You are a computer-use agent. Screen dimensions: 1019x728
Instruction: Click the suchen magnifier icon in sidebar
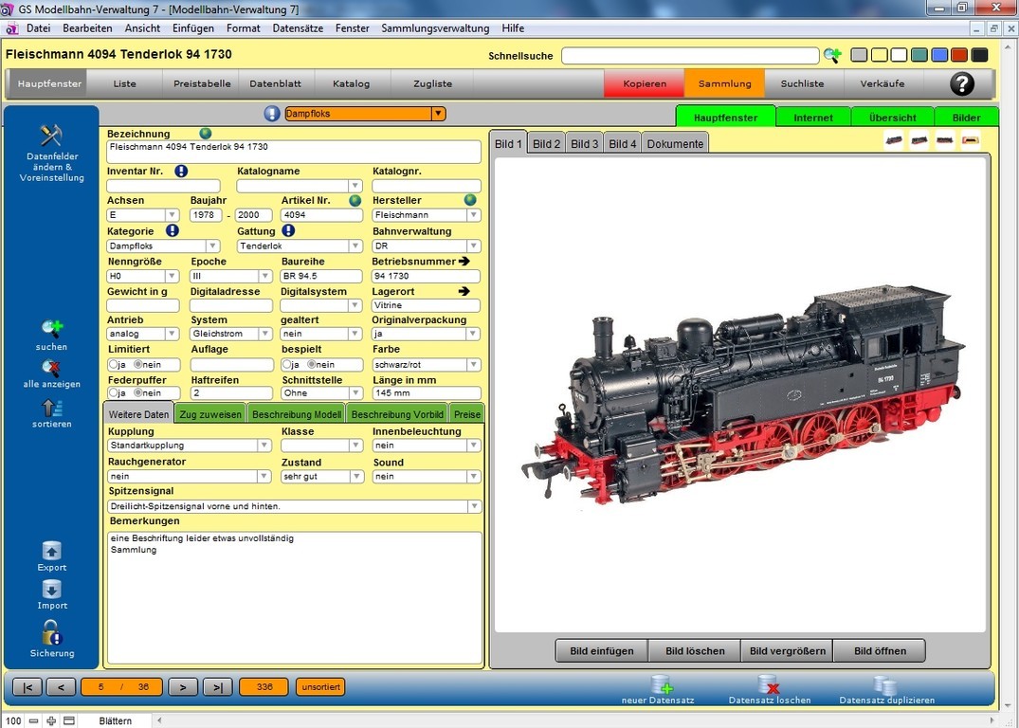coord(52,329)
